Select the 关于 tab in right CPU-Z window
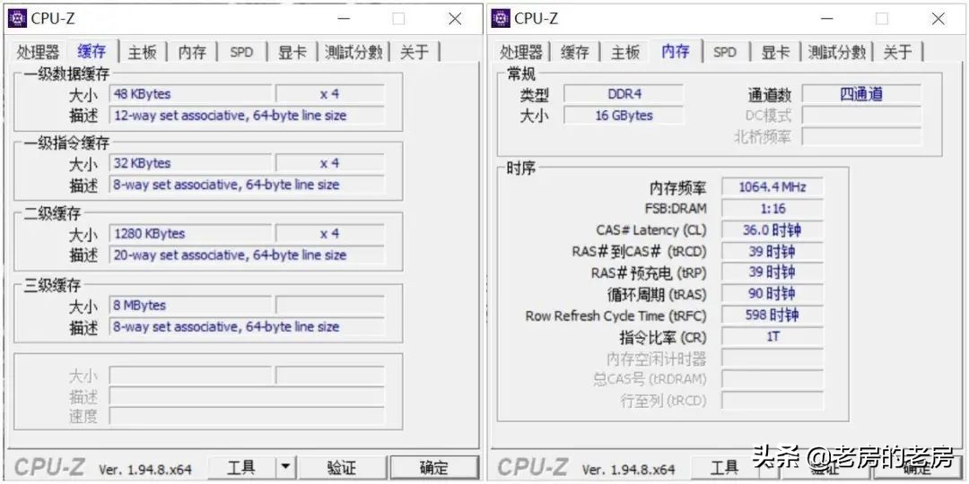Image resolution: width=969 pixels, height=484 pixels. pyautogui.click(x=897, y=52)
